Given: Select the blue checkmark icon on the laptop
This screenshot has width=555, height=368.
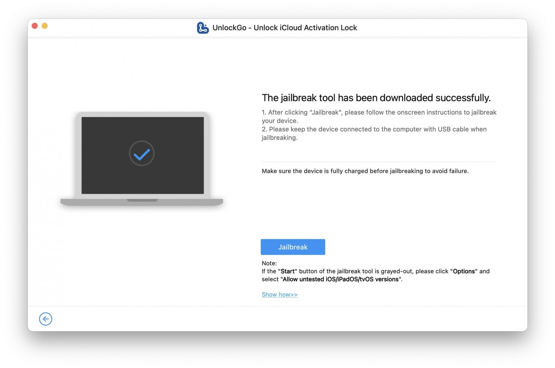Looking at the screenshot, I should coord(142,153).
